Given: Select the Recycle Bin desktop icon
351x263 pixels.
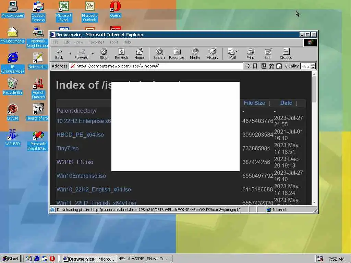Looking at the screenshot, I should pos(13,87).
